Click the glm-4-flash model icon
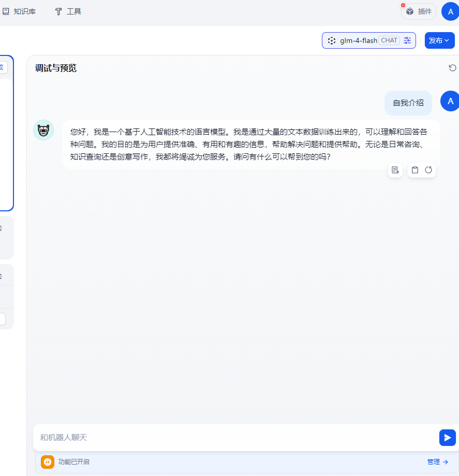This screenshot has height=476, width=459. point(332,40)
